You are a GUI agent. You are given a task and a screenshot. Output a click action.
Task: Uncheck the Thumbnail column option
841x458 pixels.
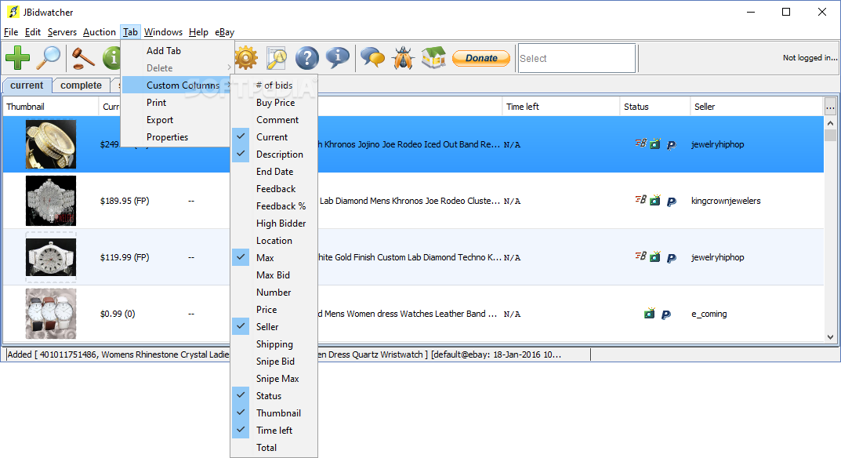274,413
